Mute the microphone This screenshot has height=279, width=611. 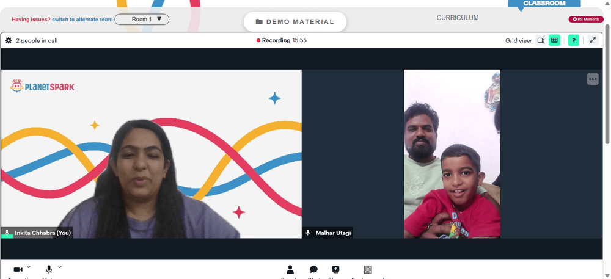pyautogui.click(x=49, y=269)
